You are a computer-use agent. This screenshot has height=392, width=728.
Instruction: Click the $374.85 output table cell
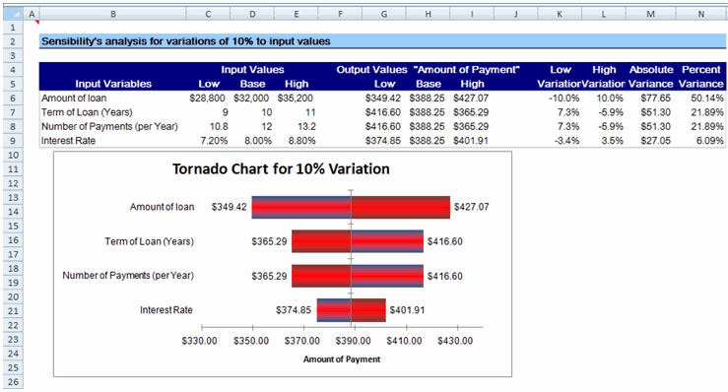coord(383,141)
